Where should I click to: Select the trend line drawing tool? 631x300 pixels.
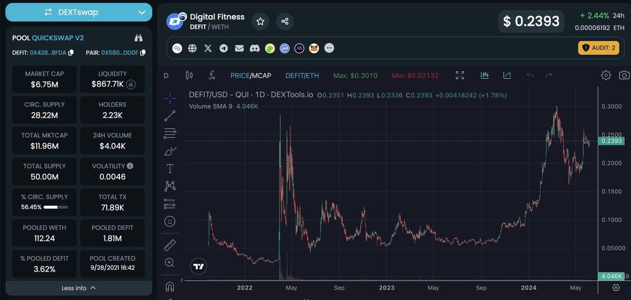pos(170,116)
